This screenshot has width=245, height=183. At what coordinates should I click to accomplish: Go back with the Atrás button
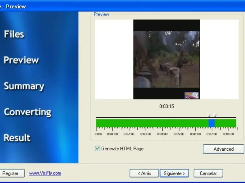pyautogui.click(x=144, y=173)
